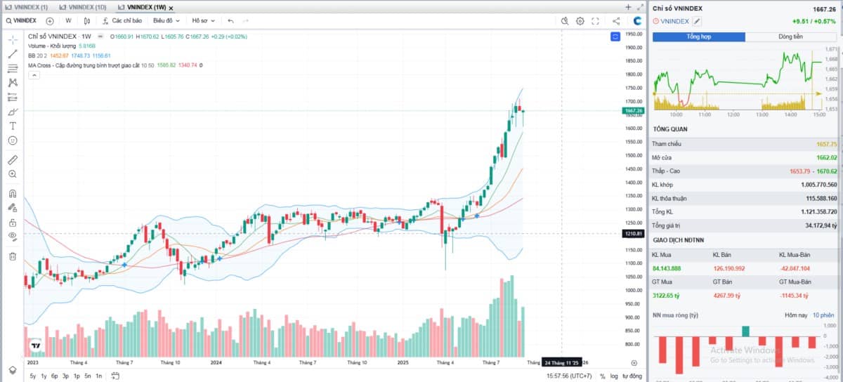Open Các chỉ báo indicators
This screenshot has width=843, height=382.
122,21
